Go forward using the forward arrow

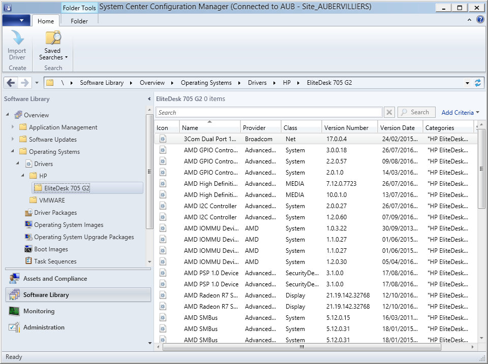[24, 83]
